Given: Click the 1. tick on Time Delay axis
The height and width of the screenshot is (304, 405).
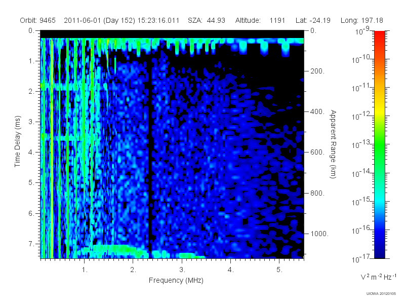Looking at the screenshot, I should click(x=31, y=61).
